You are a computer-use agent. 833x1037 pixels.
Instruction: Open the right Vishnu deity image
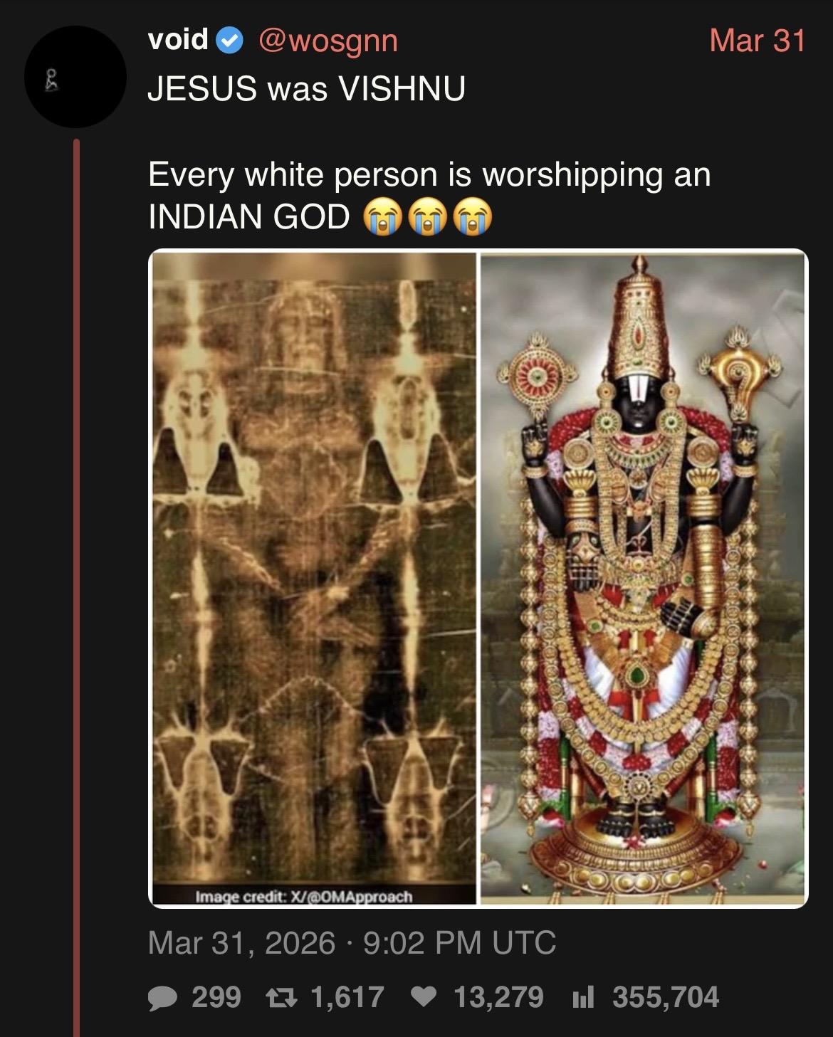[643, 578]
